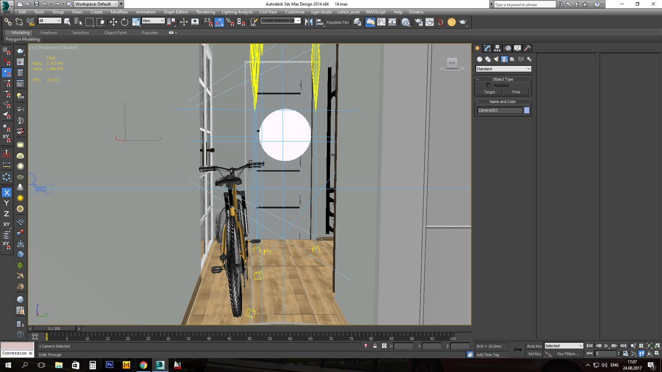Select the Lights category icon
662x372 pixels.
[496, 59]
